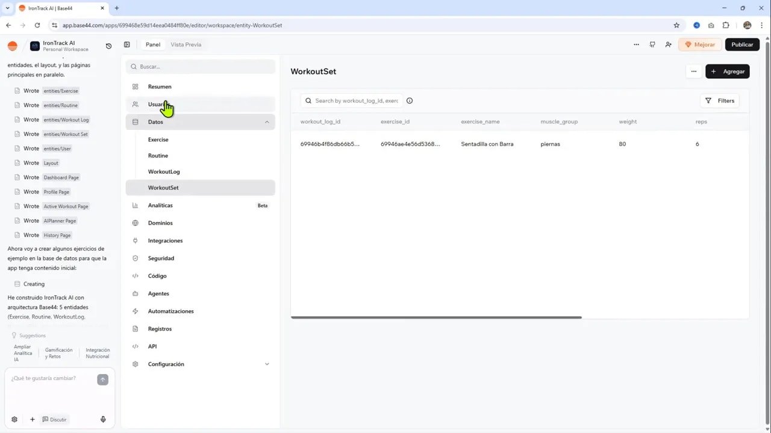Click the send message arrow icon

pyautogui.click(x=102, y=379)
